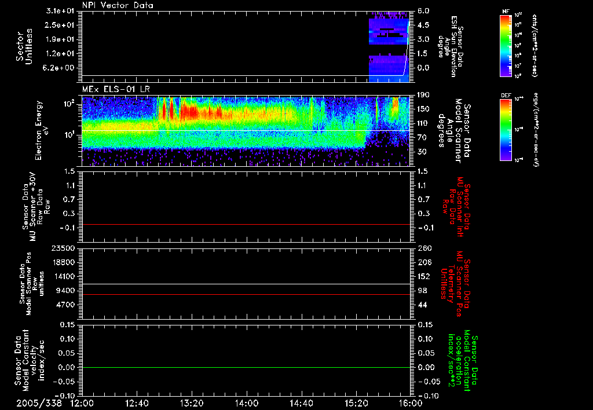Click the 'MU Scanner +30V Raw Data' axis label

35,207
